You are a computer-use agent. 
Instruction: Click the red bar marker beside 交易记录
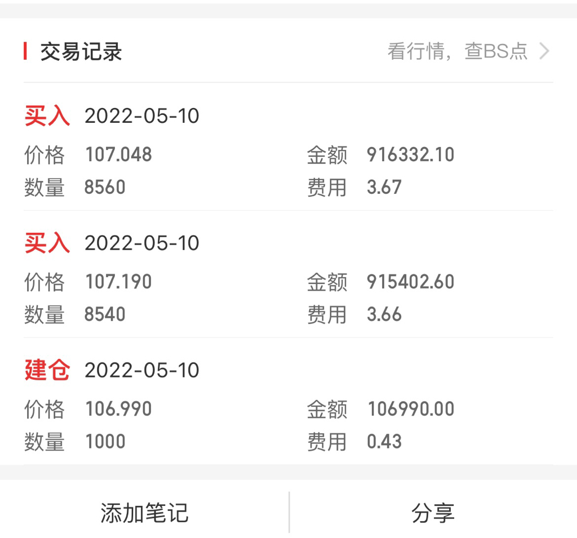point(25,51)
